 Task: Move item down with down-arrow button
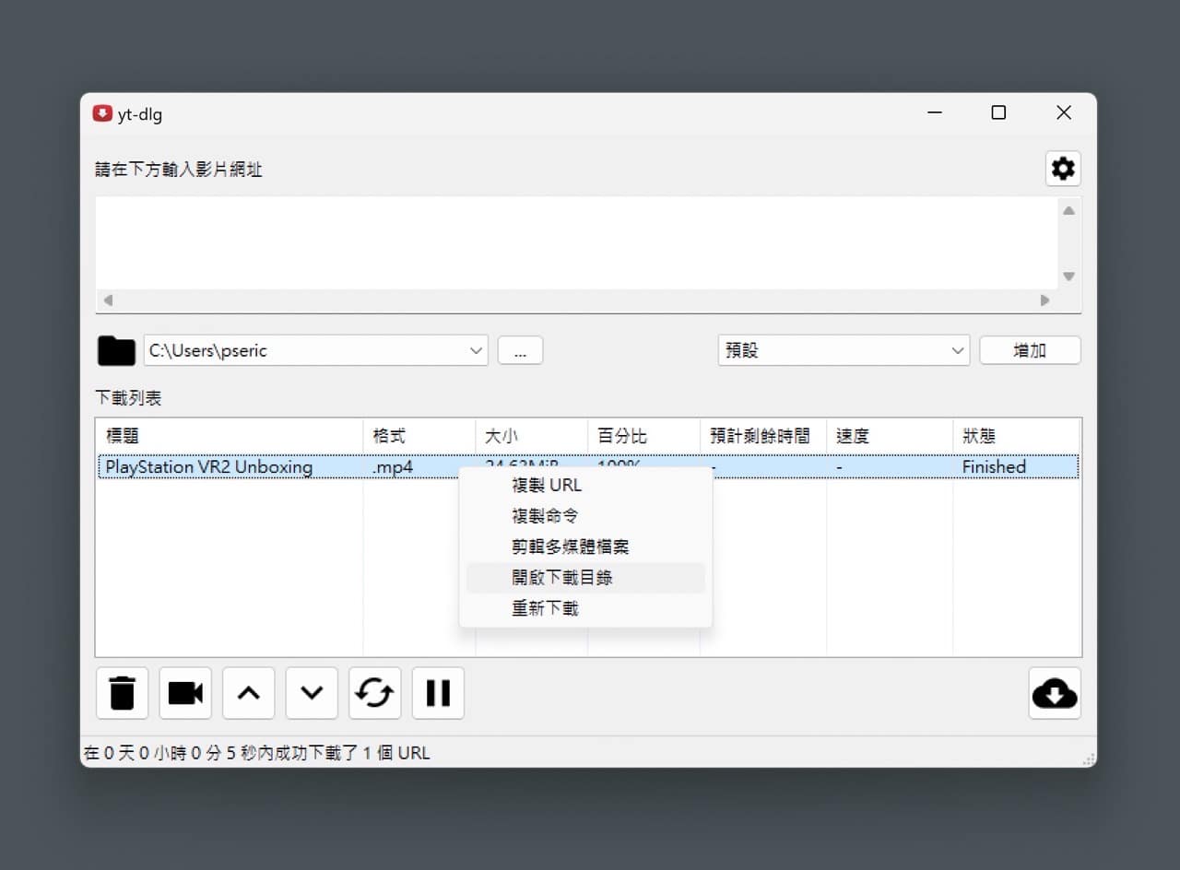312,693
